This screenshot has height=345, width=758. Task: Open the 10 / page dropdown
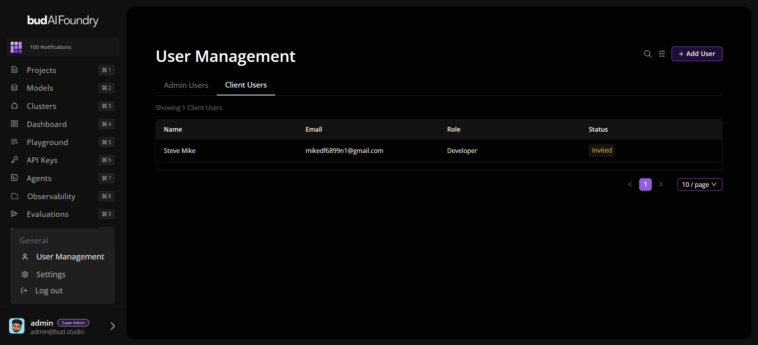[x=700, y=185]
